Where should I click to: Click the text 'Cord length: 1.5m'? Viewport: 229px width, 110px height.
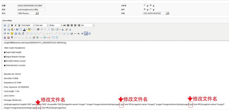click(11, 91)
